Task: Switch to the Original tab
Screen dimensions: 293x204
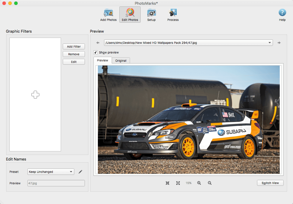Action: tap(121, 61)
